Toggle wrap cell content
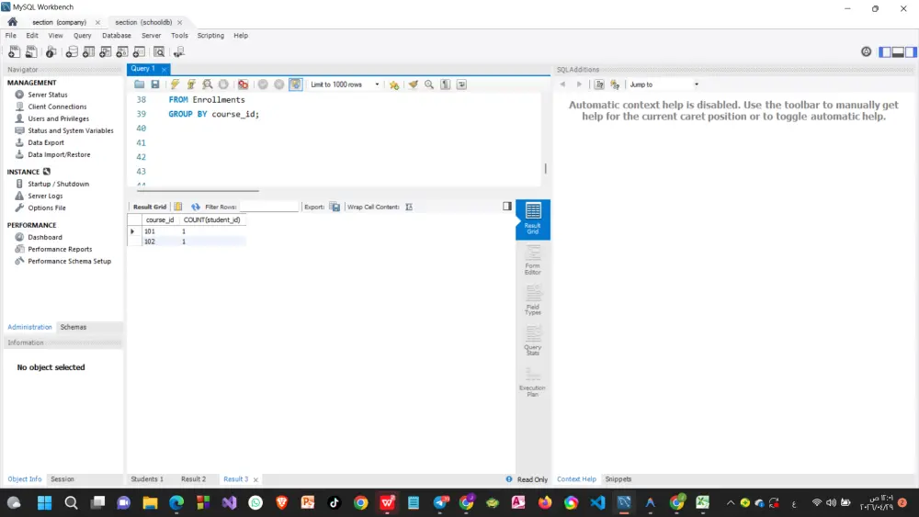Screen dimensions: 919x517 (x=409, y=207)
